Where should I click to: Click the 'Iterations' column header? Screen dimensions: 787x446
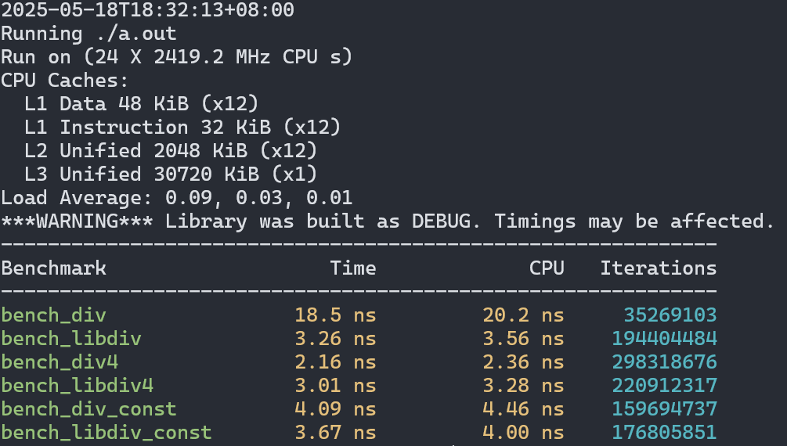click(658, 268)
